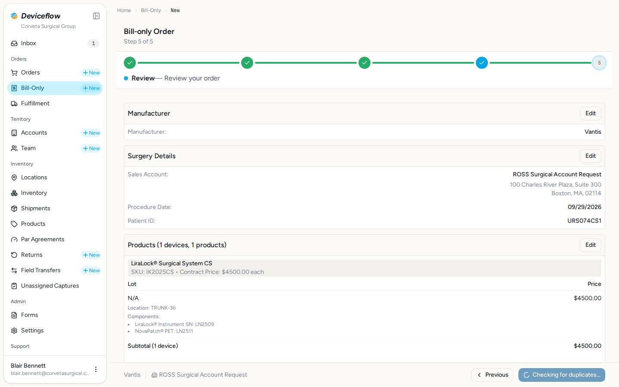Select the Patient ID value URS074CS1
This screenshot has width=619, height=387.
[x=584, y=221]
